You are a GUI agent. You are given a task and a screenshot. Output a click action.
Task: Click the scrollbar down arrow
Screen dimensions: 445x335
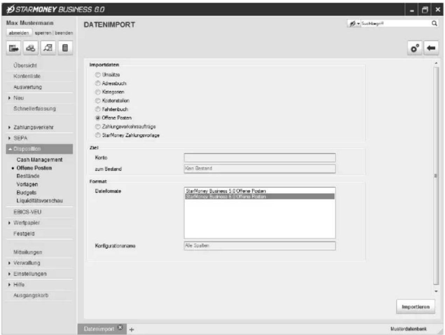tap(436, 291)
